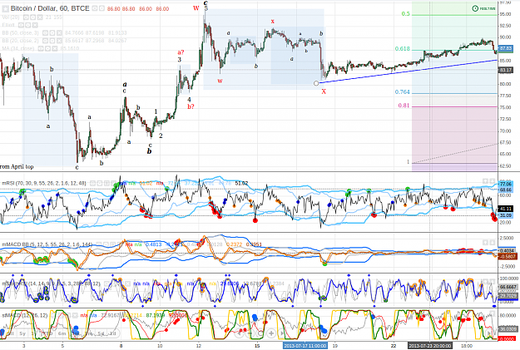Open settings for the Vol (20) indicator

(32, 17)
